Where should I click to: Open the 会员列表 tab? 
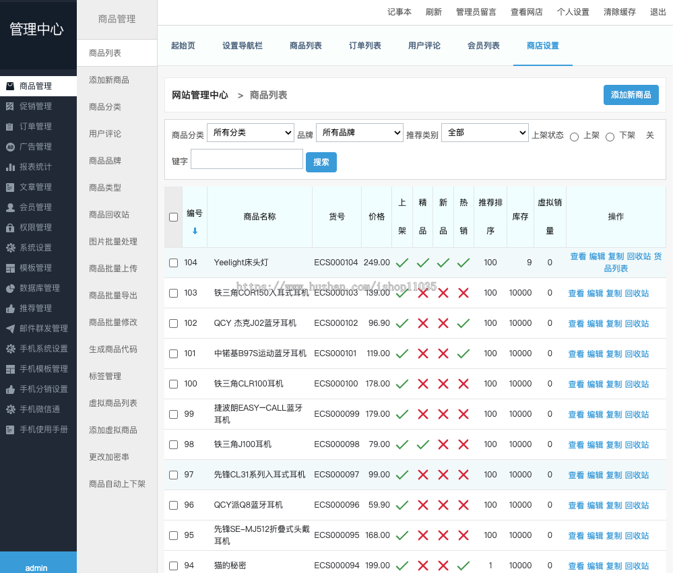484,46
